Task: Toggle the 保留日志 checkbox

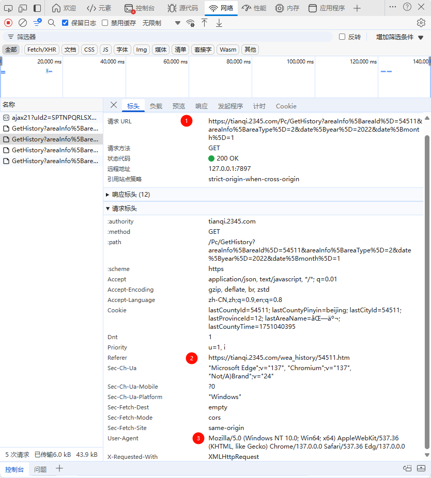Action: tap(65, 23)
